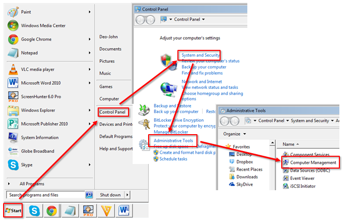Click the Shut down button

click(x=110, y=195)
